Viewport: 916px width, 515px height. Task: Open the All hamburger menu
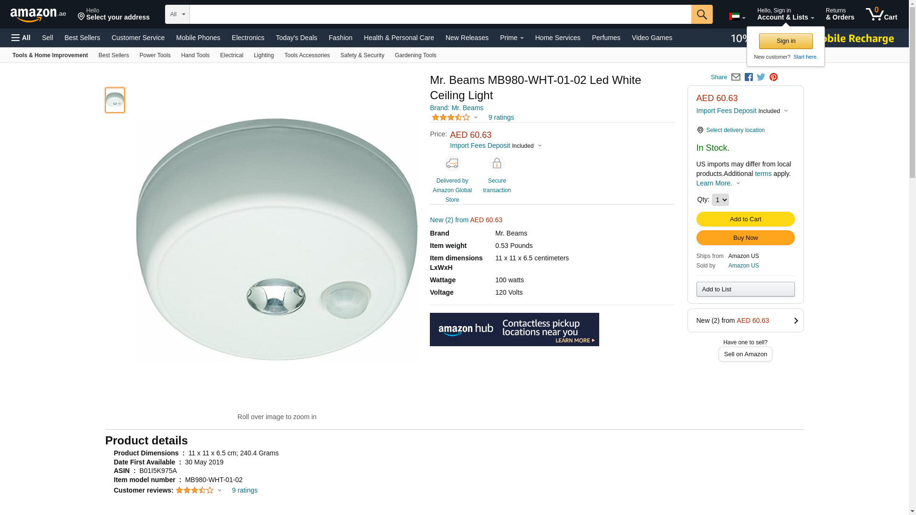[x=21, y=38]
